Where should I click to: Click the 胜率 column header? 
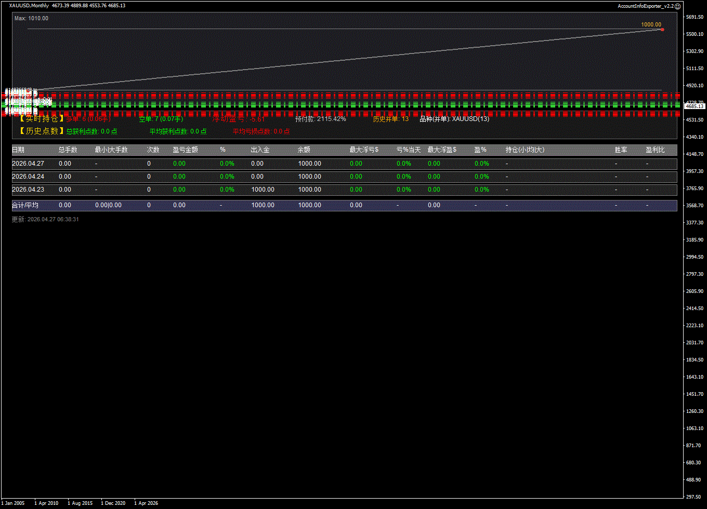(x=621, y=150)
